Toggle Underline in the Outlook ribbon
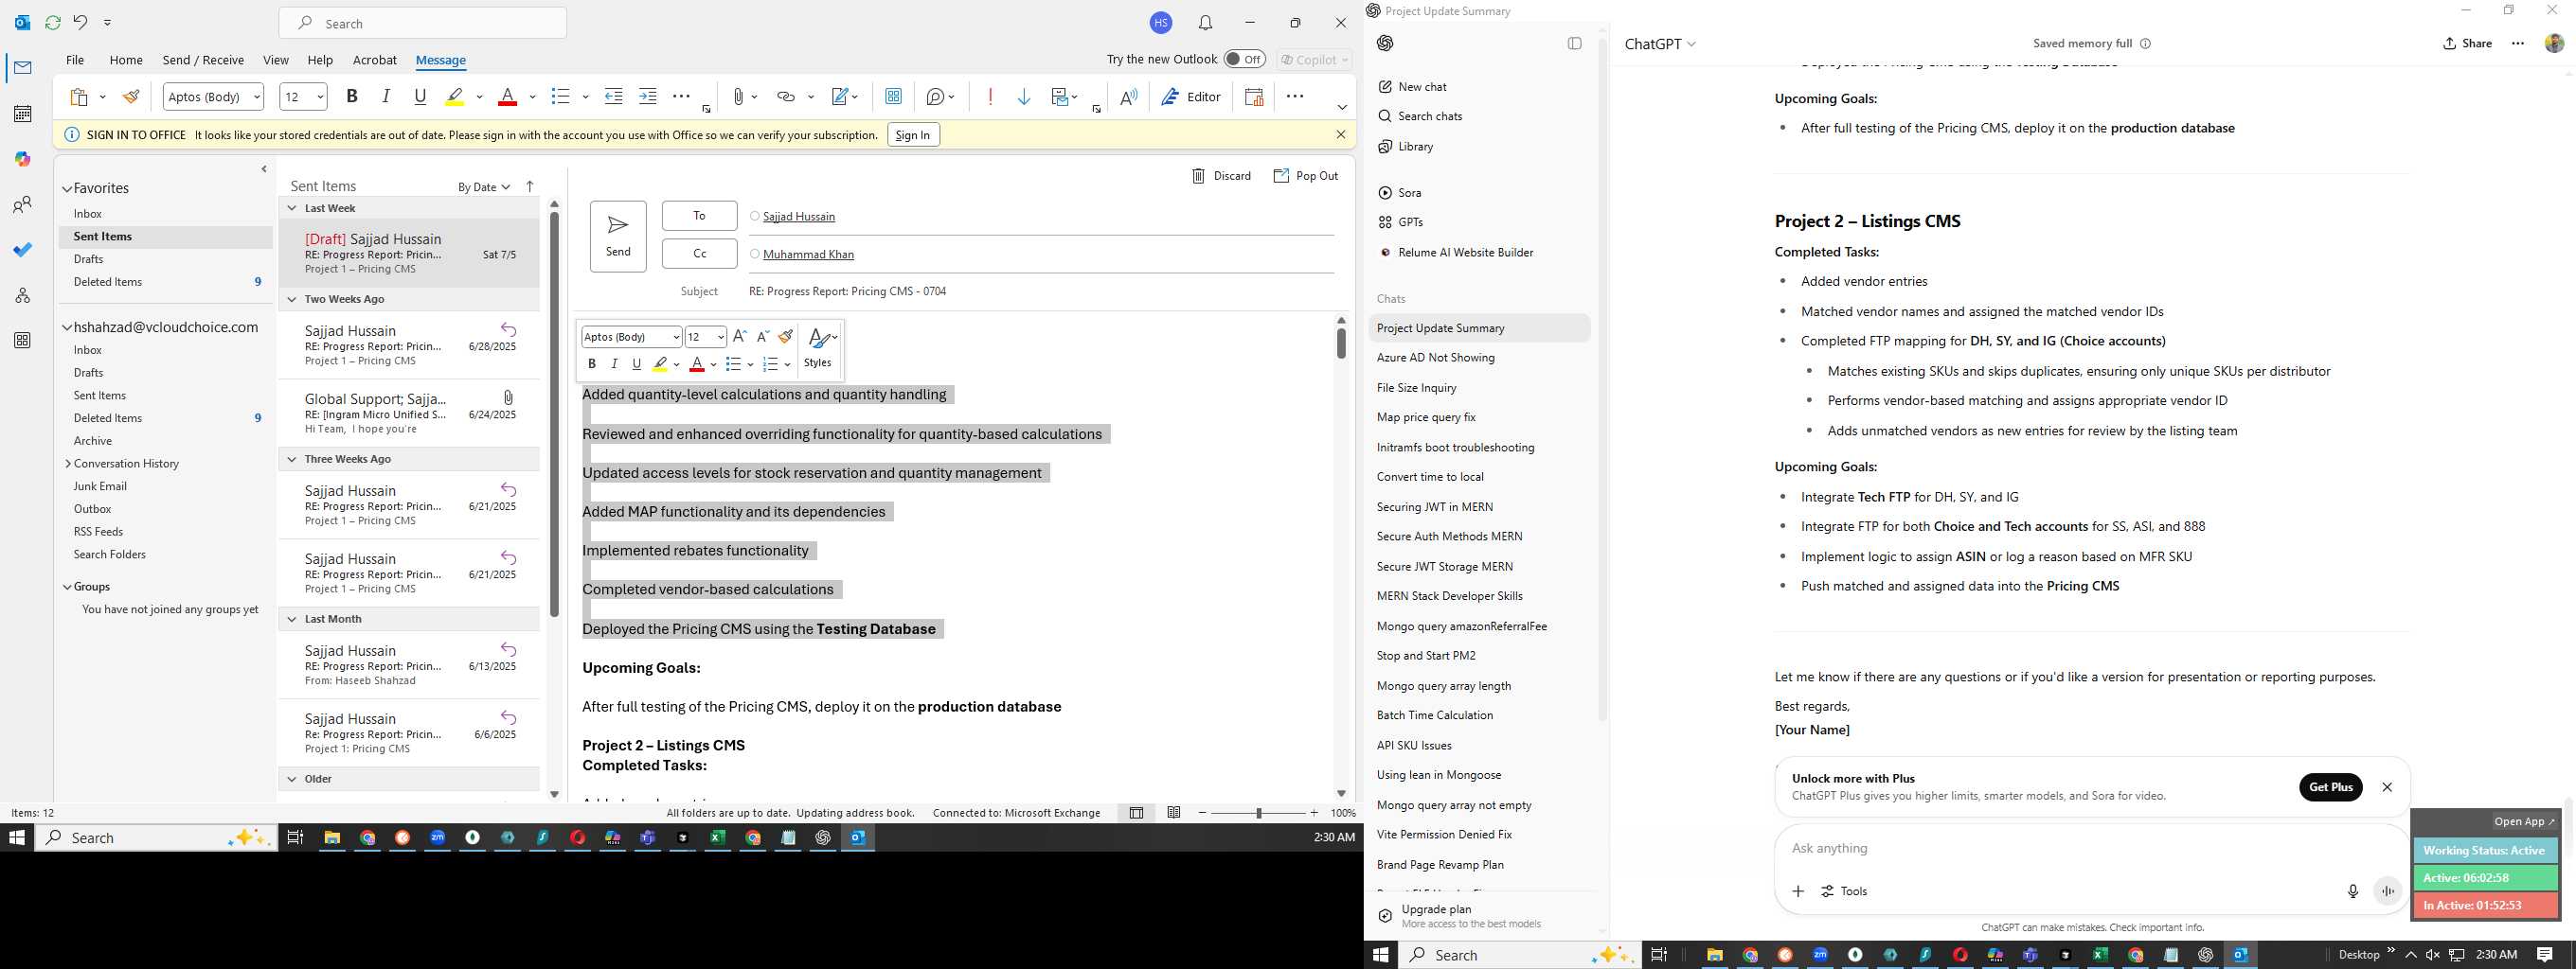Screen dimensions: 2576x969 point(420,97)
